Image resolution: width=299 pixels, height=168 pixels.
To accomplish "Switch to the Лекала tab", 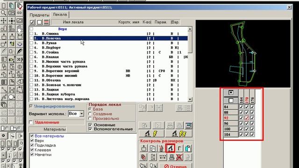I will 60,14.
